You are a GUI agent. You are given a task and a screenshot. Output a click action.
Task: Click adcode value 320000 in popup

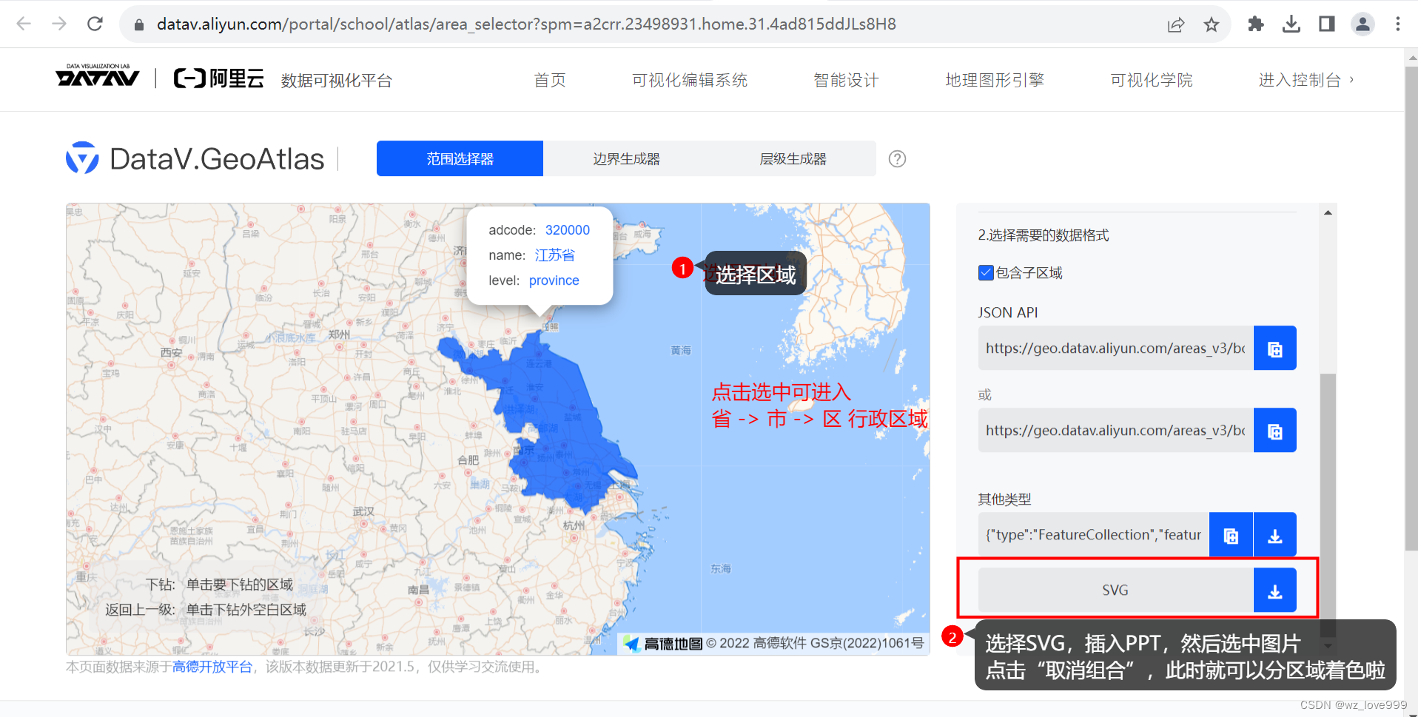[568, 230]
